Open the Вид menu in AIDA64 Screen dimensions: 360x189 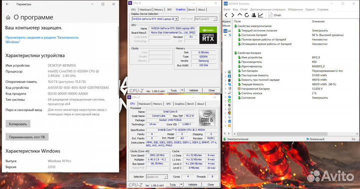235,9
